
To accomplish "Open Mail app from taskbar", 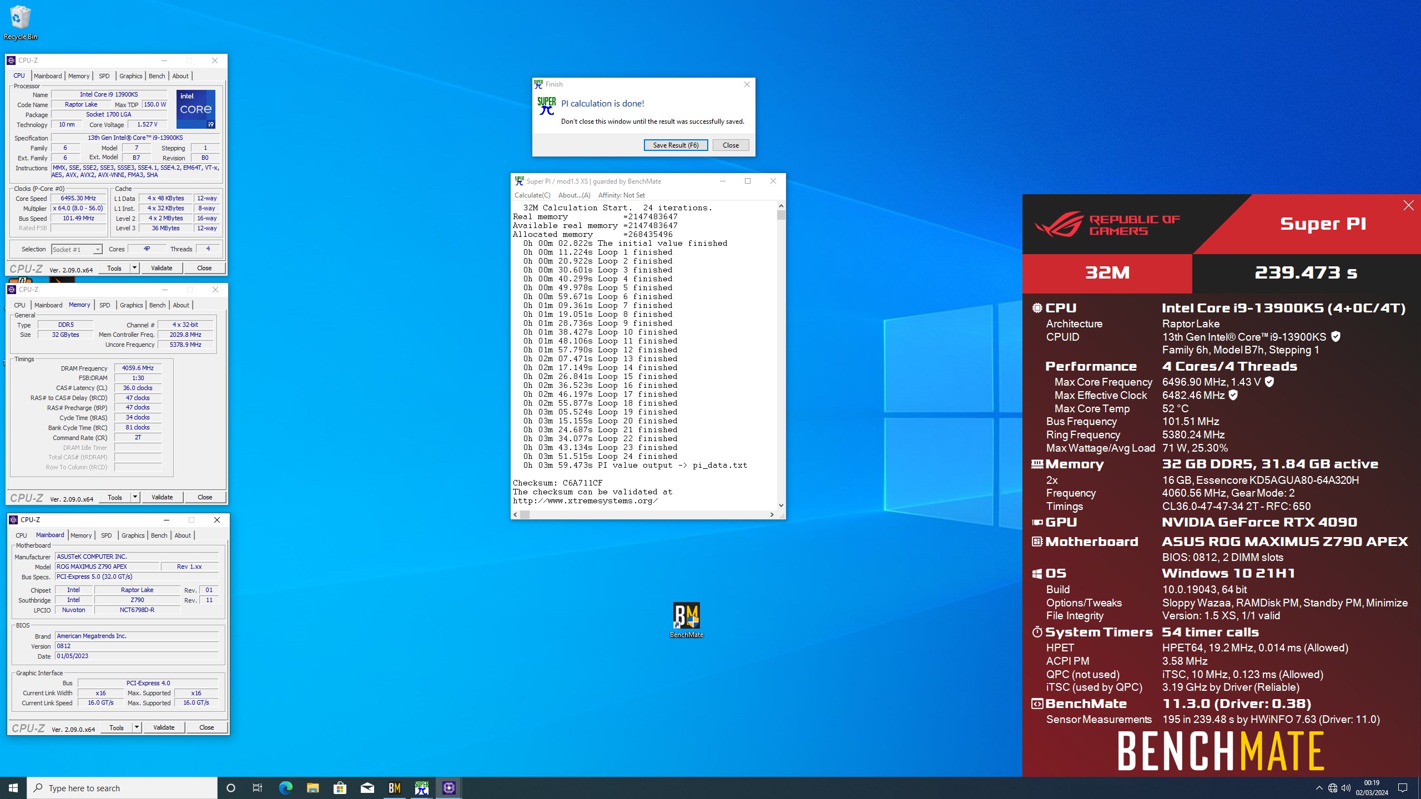I will 367,788.
